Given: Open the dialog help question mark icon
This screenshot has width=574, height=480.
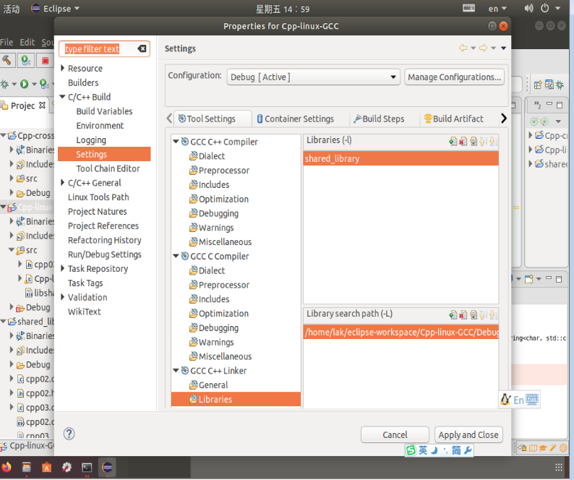Looking at the screenshot, I should click(69, 434).
